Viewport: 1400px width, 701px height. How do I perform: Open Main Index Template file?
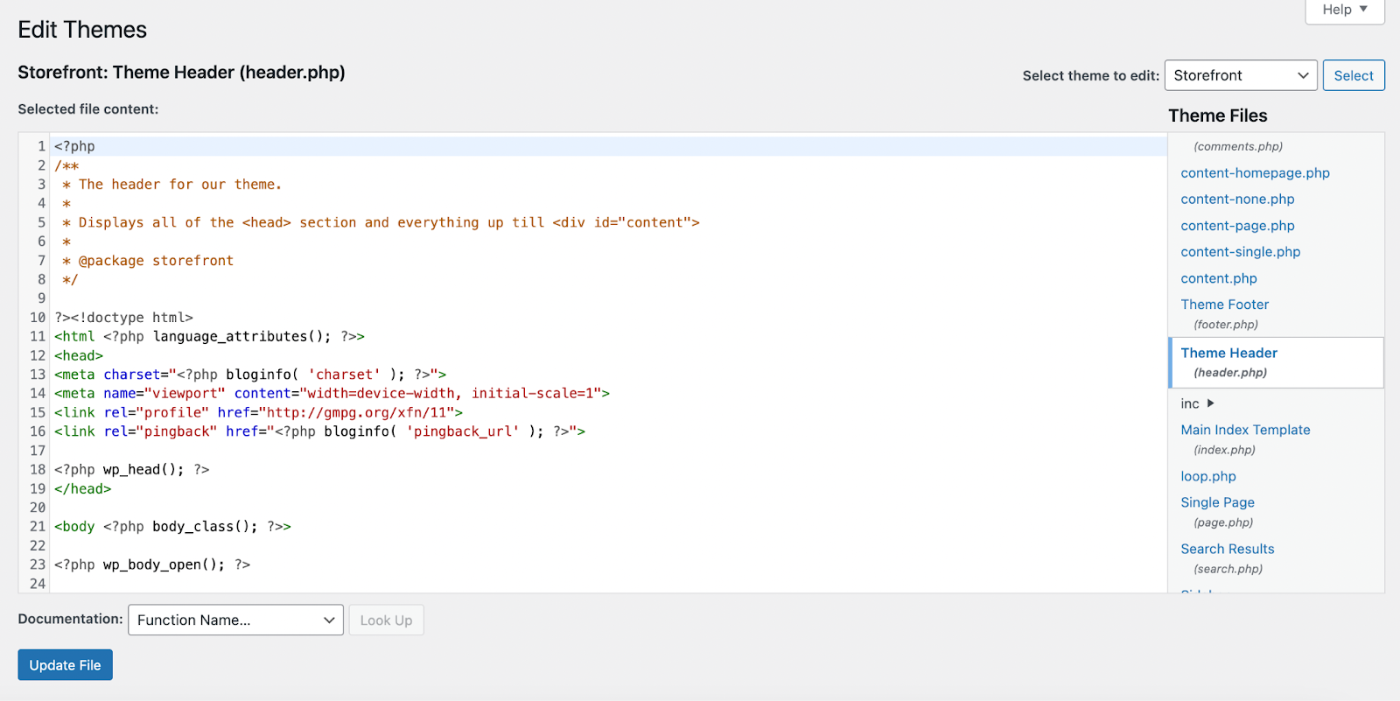click(1245, 430)
